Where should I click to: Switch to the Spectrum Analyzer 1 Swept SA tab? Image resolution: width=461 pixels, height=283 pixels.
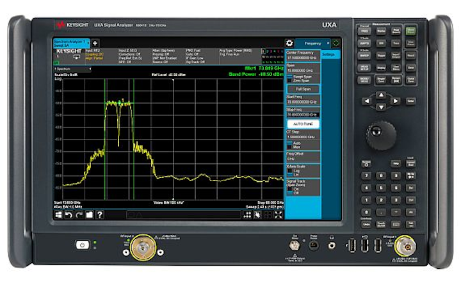(72, 44)
